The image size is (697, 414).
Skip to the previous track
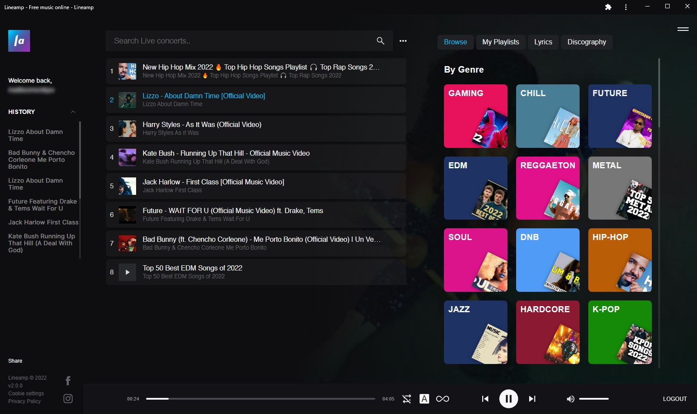tap(485, 399)
